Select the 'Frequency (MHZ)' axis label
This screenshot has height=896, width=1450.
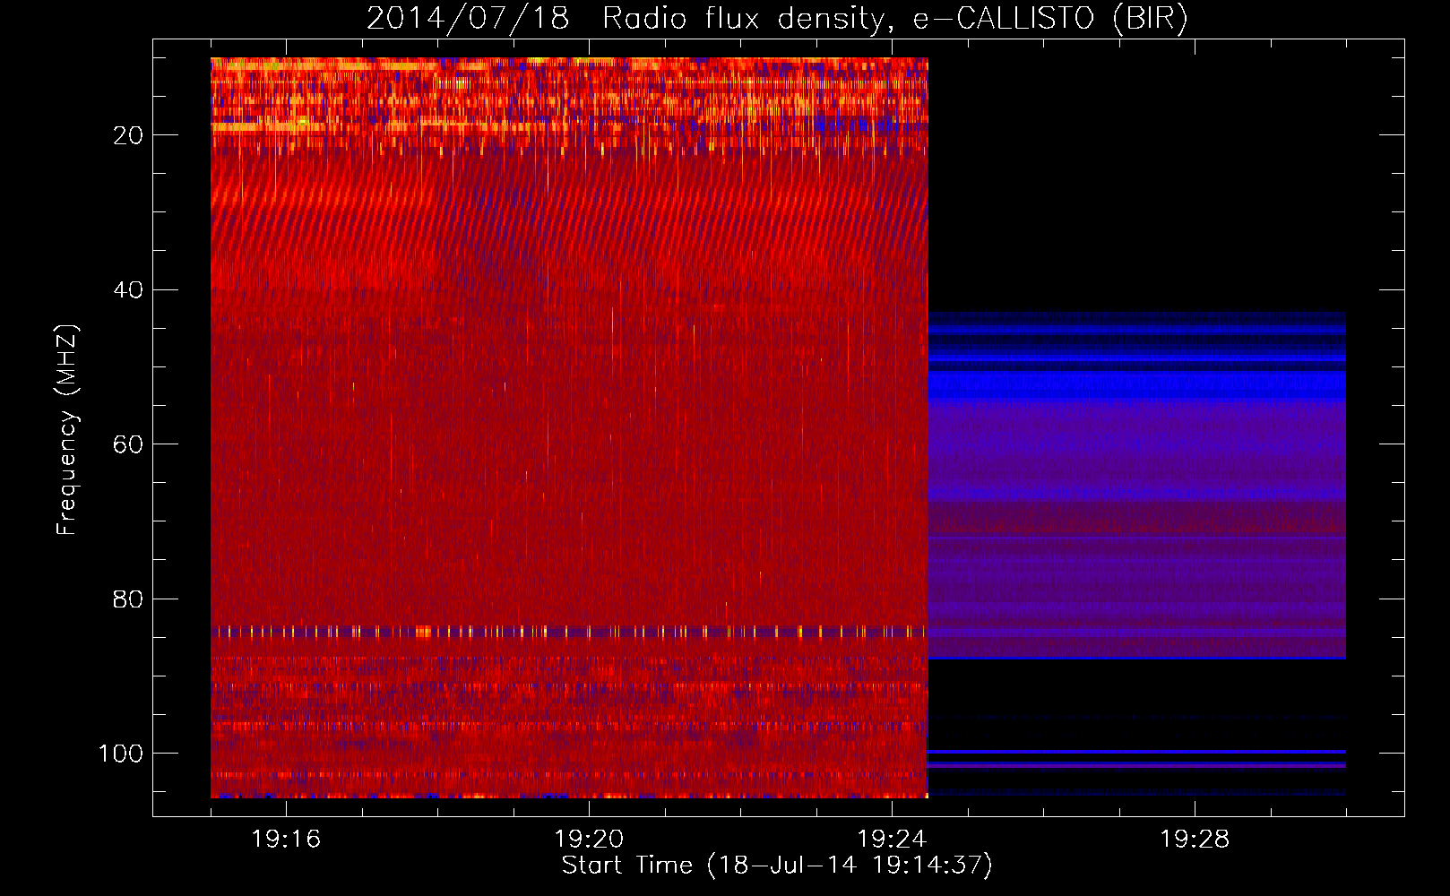67,430
